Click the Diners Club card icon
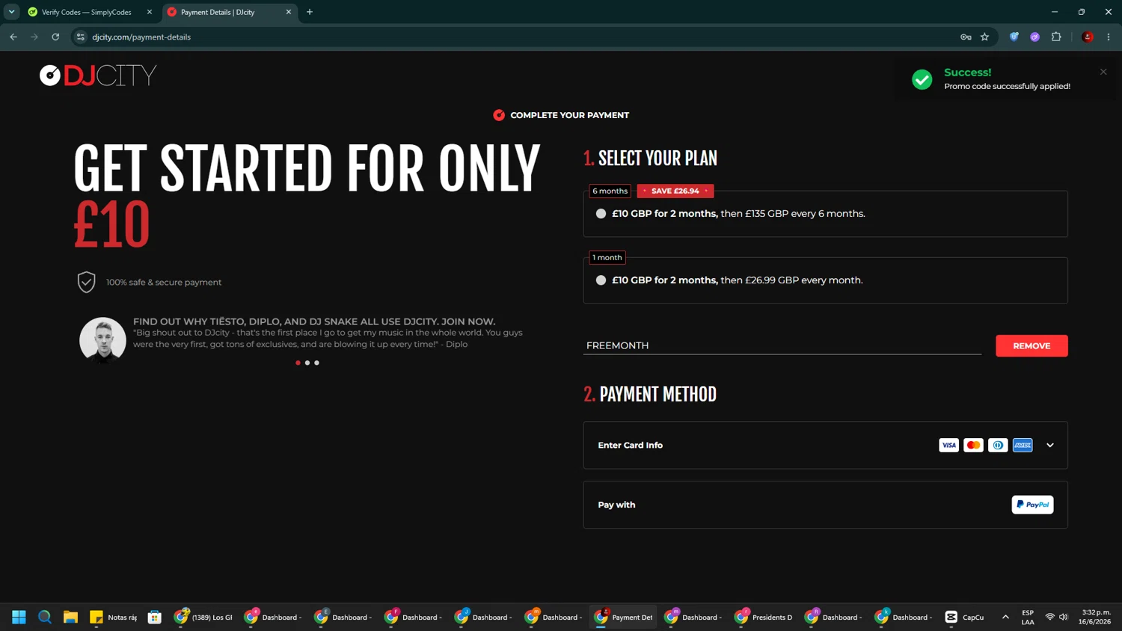The width and height of the screenshot is (1122, 631). [x=998, y=445]
